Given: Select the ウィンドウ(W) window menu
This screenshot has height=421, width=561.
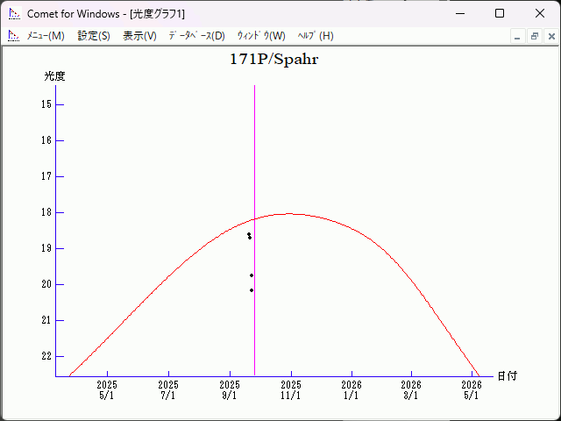Looking at the screenshot, I should (x=261, y=36).
